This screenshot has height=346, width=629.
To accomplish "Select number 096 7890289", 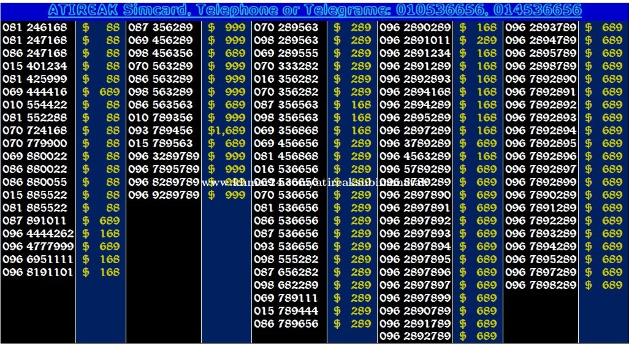I will pos(541,194).
